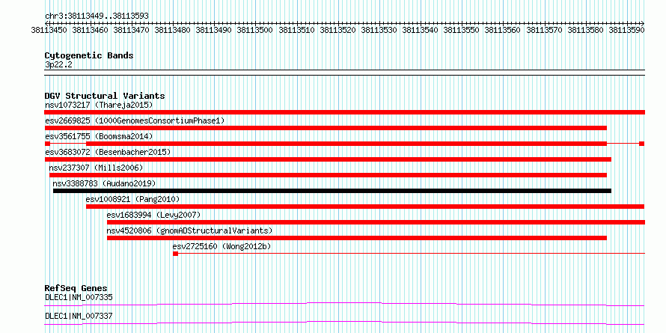The height and width of the screenshot is (333, 666).
Task: Open nsv3388783 (Audano2019) variant label
Action: click(x=105, y=183)
